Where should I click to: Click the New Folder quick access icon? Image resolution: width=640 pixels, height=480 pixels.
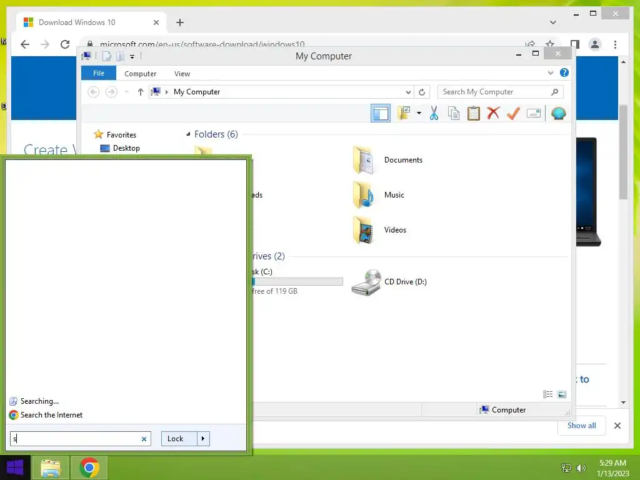click(x=120, y=56)
